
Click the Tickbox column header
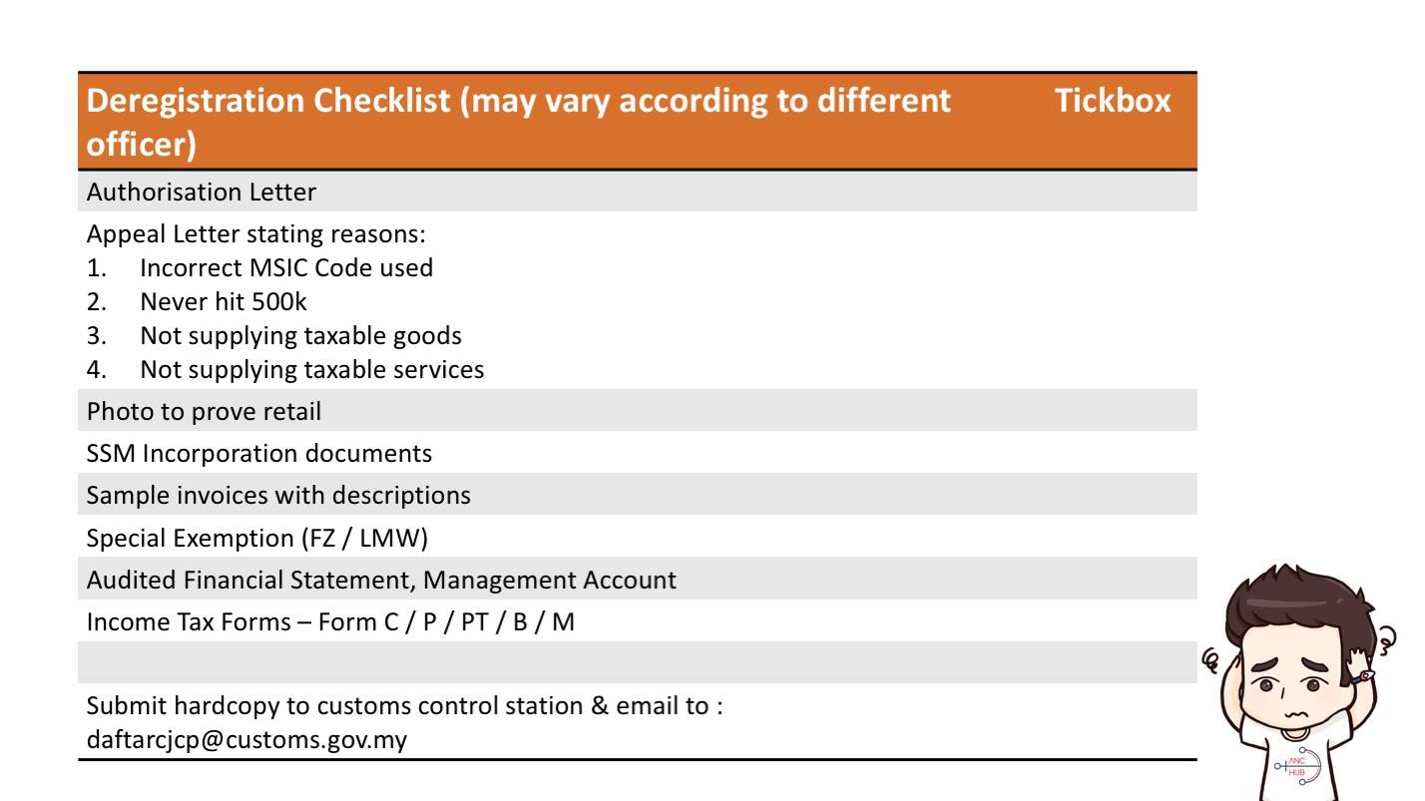(x=1113, y=101)
